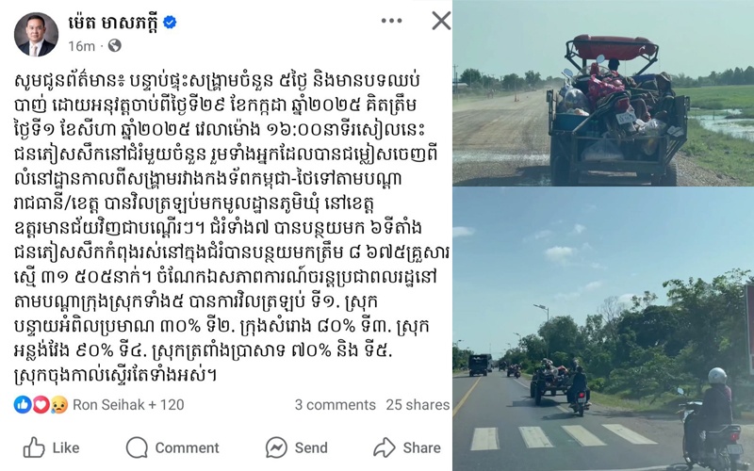Close the post with the X icon

pyautogui.click(x=441, y=21)
